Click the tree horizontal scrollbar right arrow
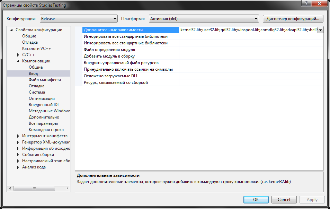Viewport: 330px width, 209px height. point(68,188)
